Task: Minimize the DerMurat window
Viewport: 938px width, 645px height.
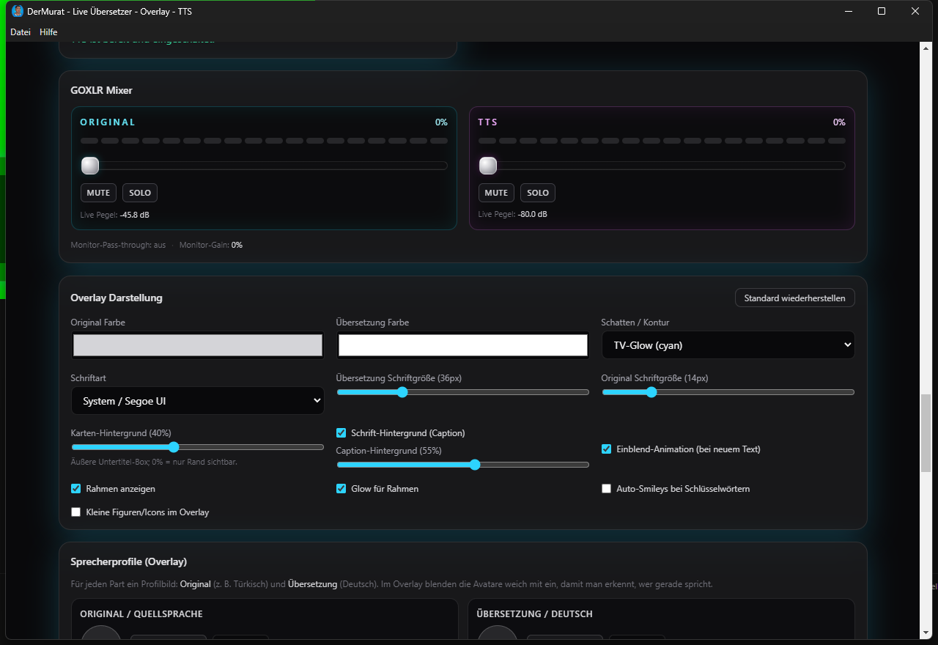Action: click(849, 11)
